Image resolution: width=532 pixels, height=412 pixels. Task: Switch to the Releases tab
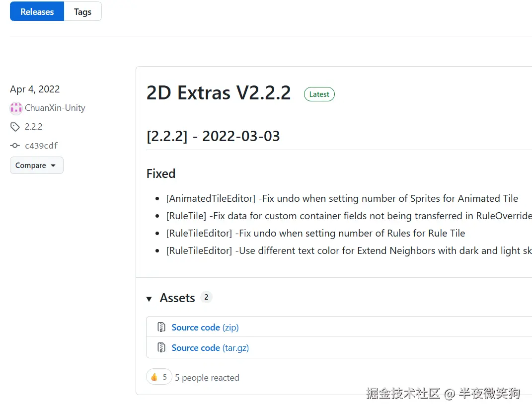click(x=37, y=11)
